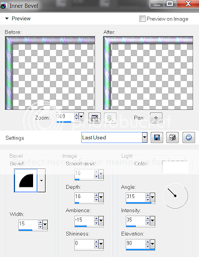Click the Paint Shop Pro title bar icon

tap(3, 6)
